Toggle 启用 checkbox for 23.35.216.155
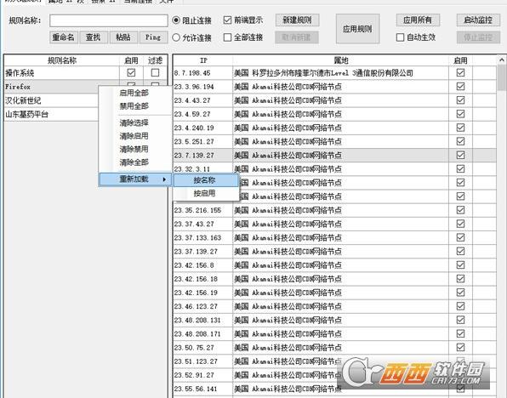Viewport: 507px width, 398px height. pos(460,210)
